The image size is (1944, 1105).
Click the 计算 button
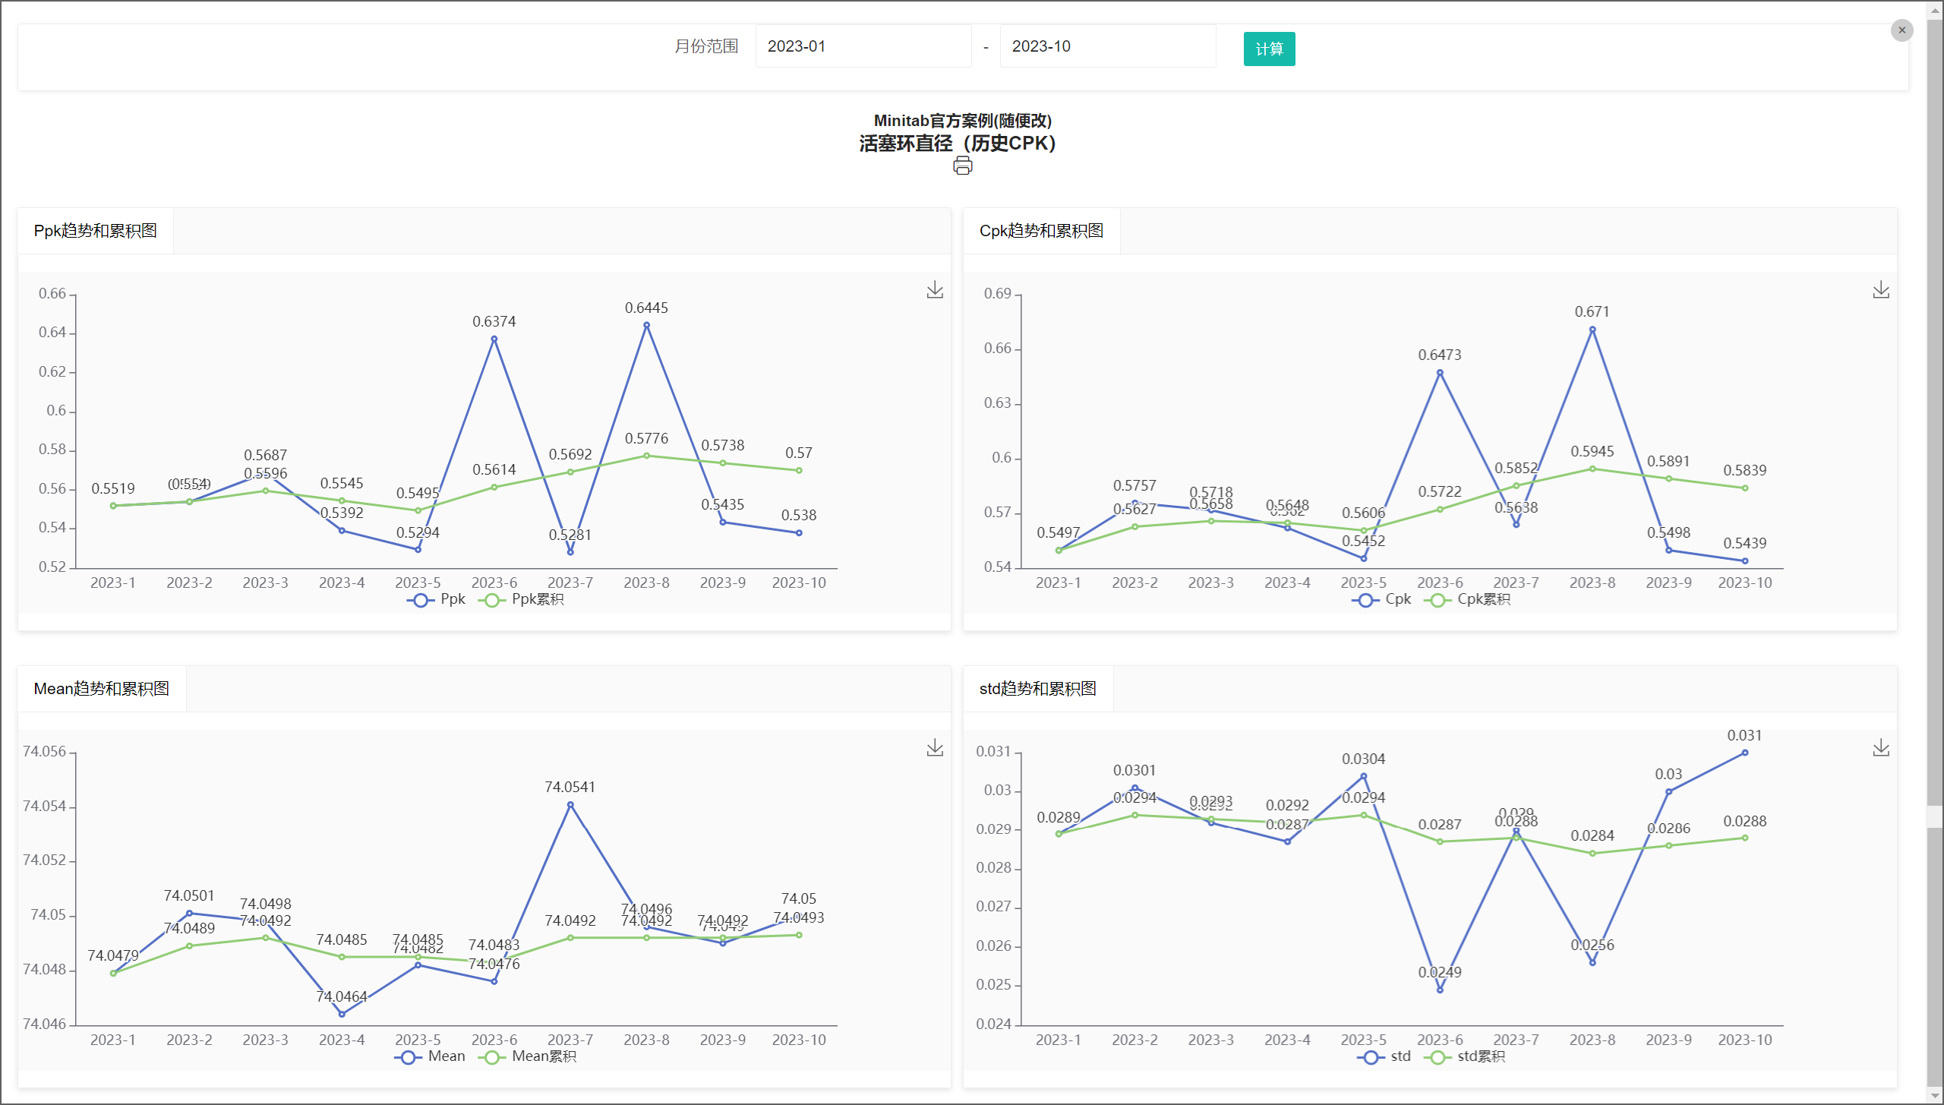1269,49
